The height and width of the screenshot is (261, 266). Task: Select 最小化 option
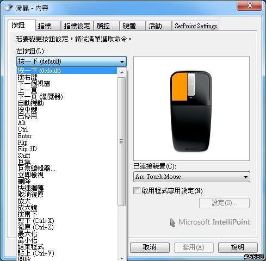click(67, 240)
